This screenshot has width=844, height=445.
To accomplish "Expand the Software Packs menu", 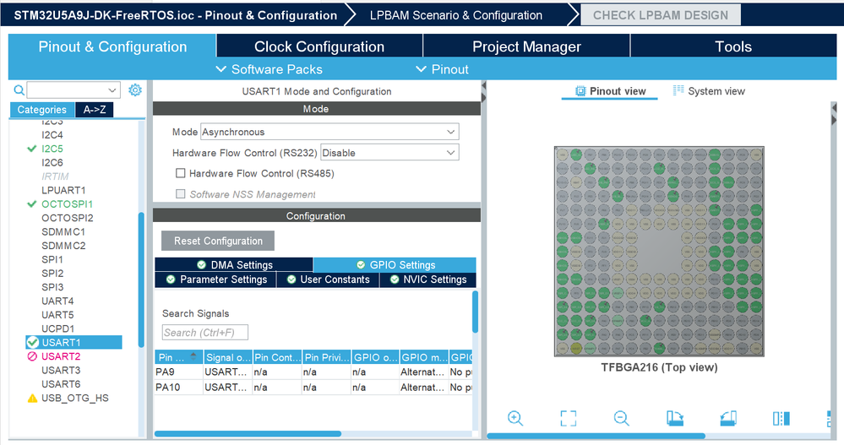I will (269, 69).
